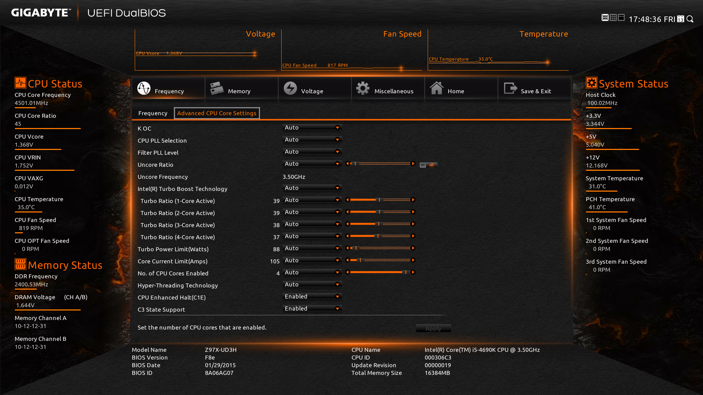Open the CPU PLL Selection dropdown
Image resolution: width=703 pixels, height=395 pixels.
[312, 139]
